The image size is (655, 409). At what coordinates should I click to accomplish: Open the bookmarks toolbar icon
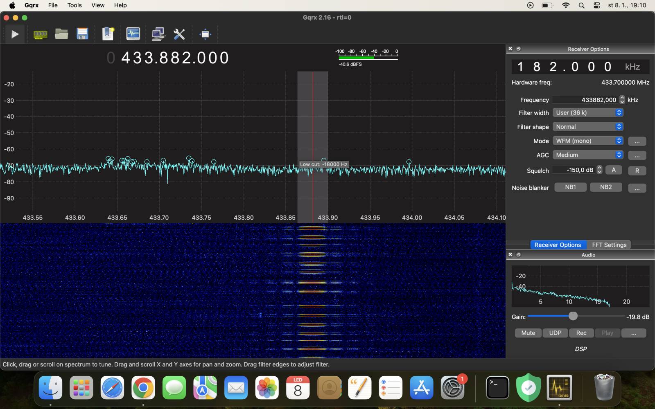(108, 34)
